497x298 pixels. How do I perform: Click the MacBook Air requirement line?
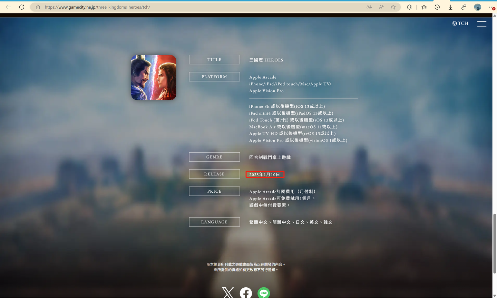click(x=293, y=127)
